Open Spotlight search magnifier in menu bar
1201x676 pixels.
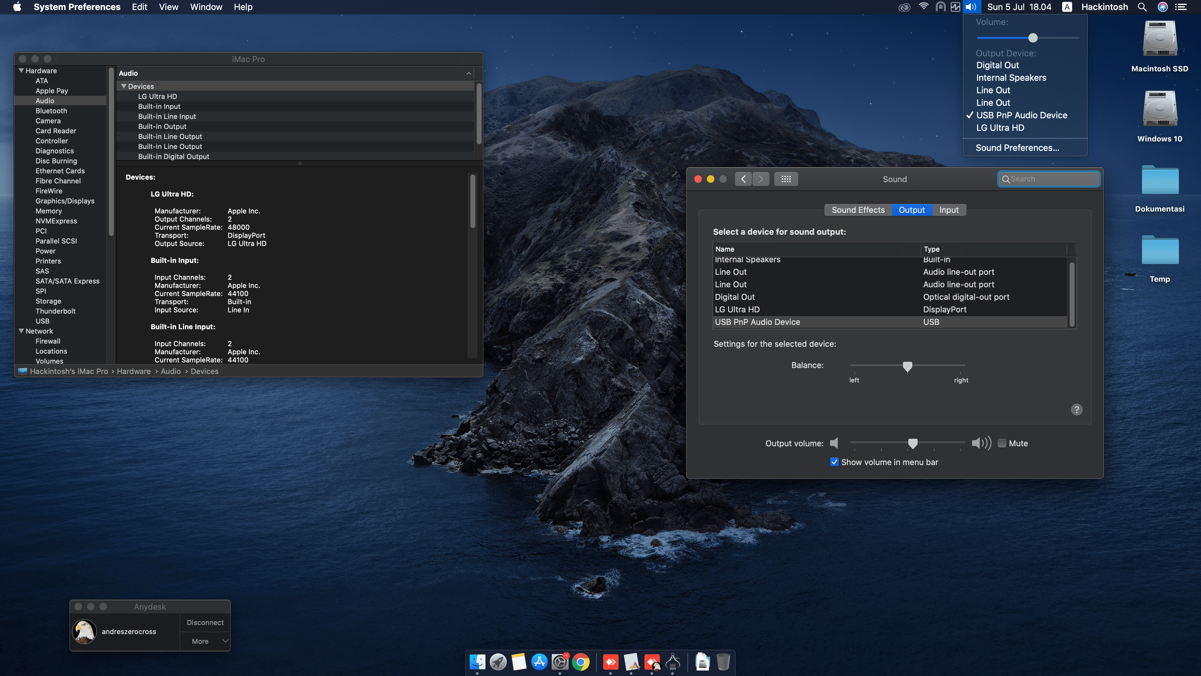[1142, 7]
